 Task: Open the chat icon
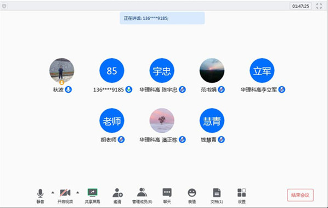click(x=167, y=193)
